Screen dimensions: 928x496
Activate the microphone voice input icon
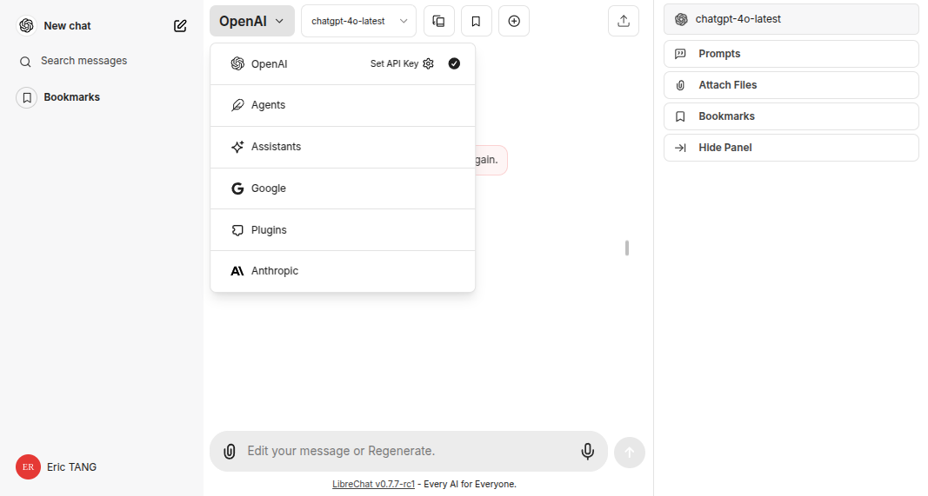(x=587, y=451)
